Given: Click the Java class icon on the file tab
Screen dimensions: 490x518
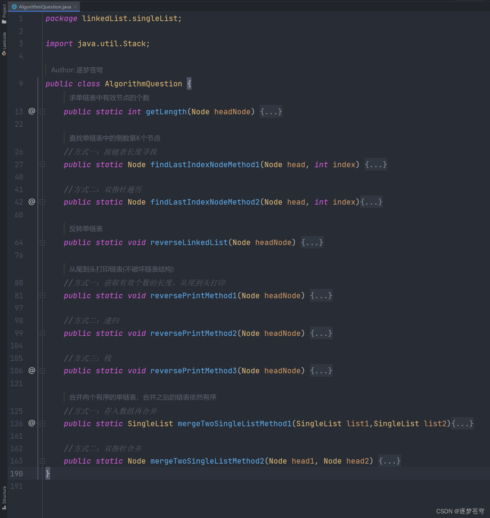Looking at the screenshot, I should pos(14,7).
